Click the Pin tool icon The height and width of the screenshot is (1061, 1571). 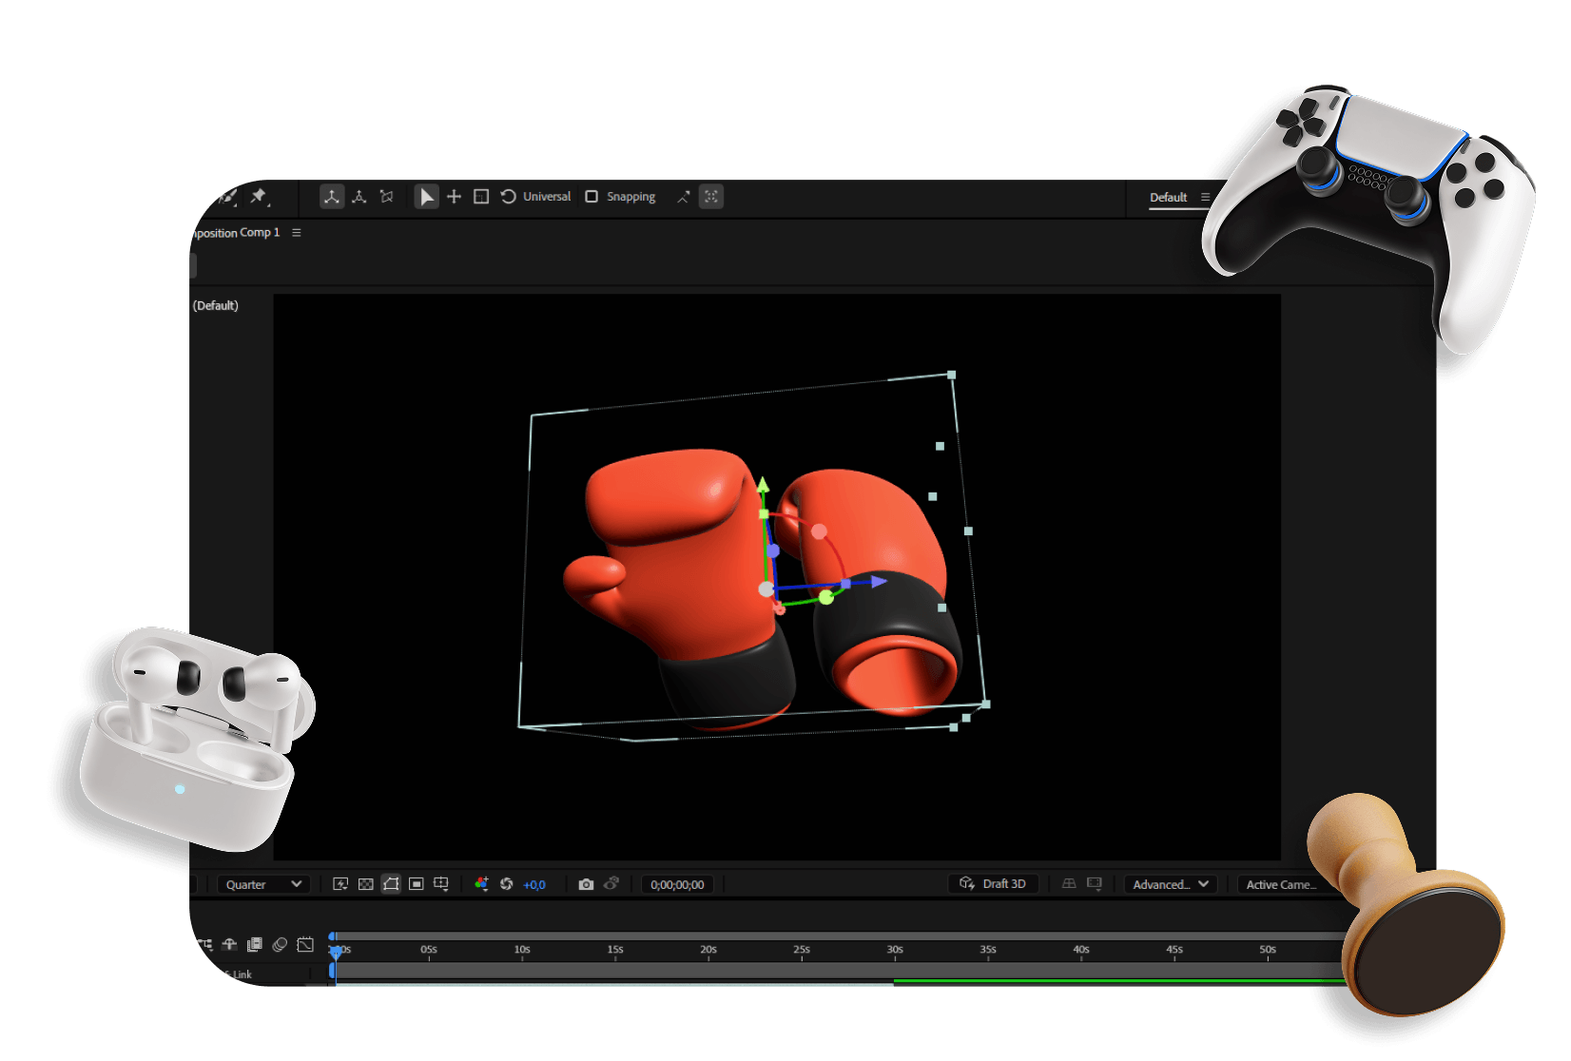point(259,197)
